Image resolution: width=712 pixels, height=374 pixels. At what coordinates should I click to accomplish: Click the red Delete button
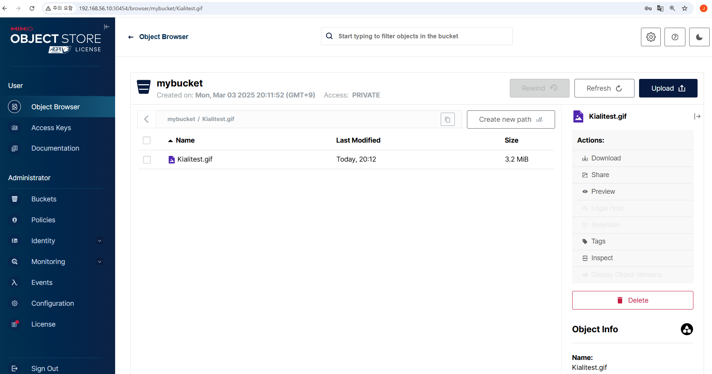[633, 300]
